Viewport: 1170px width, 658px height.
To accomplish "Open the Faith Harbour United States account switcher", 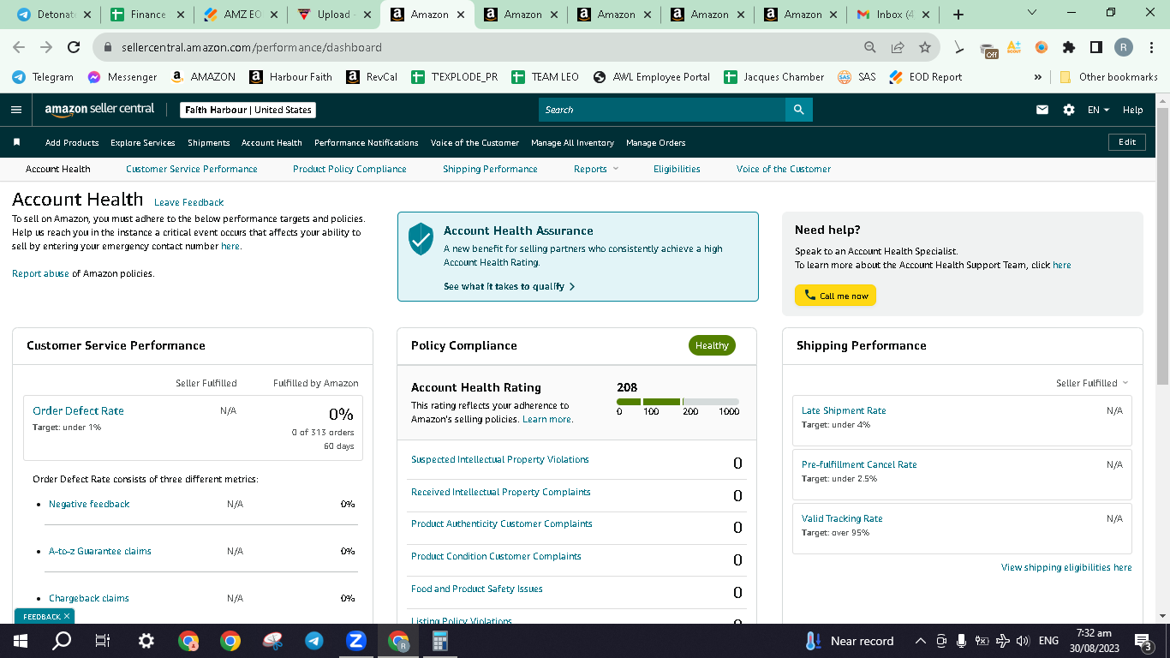I will 248,110.
